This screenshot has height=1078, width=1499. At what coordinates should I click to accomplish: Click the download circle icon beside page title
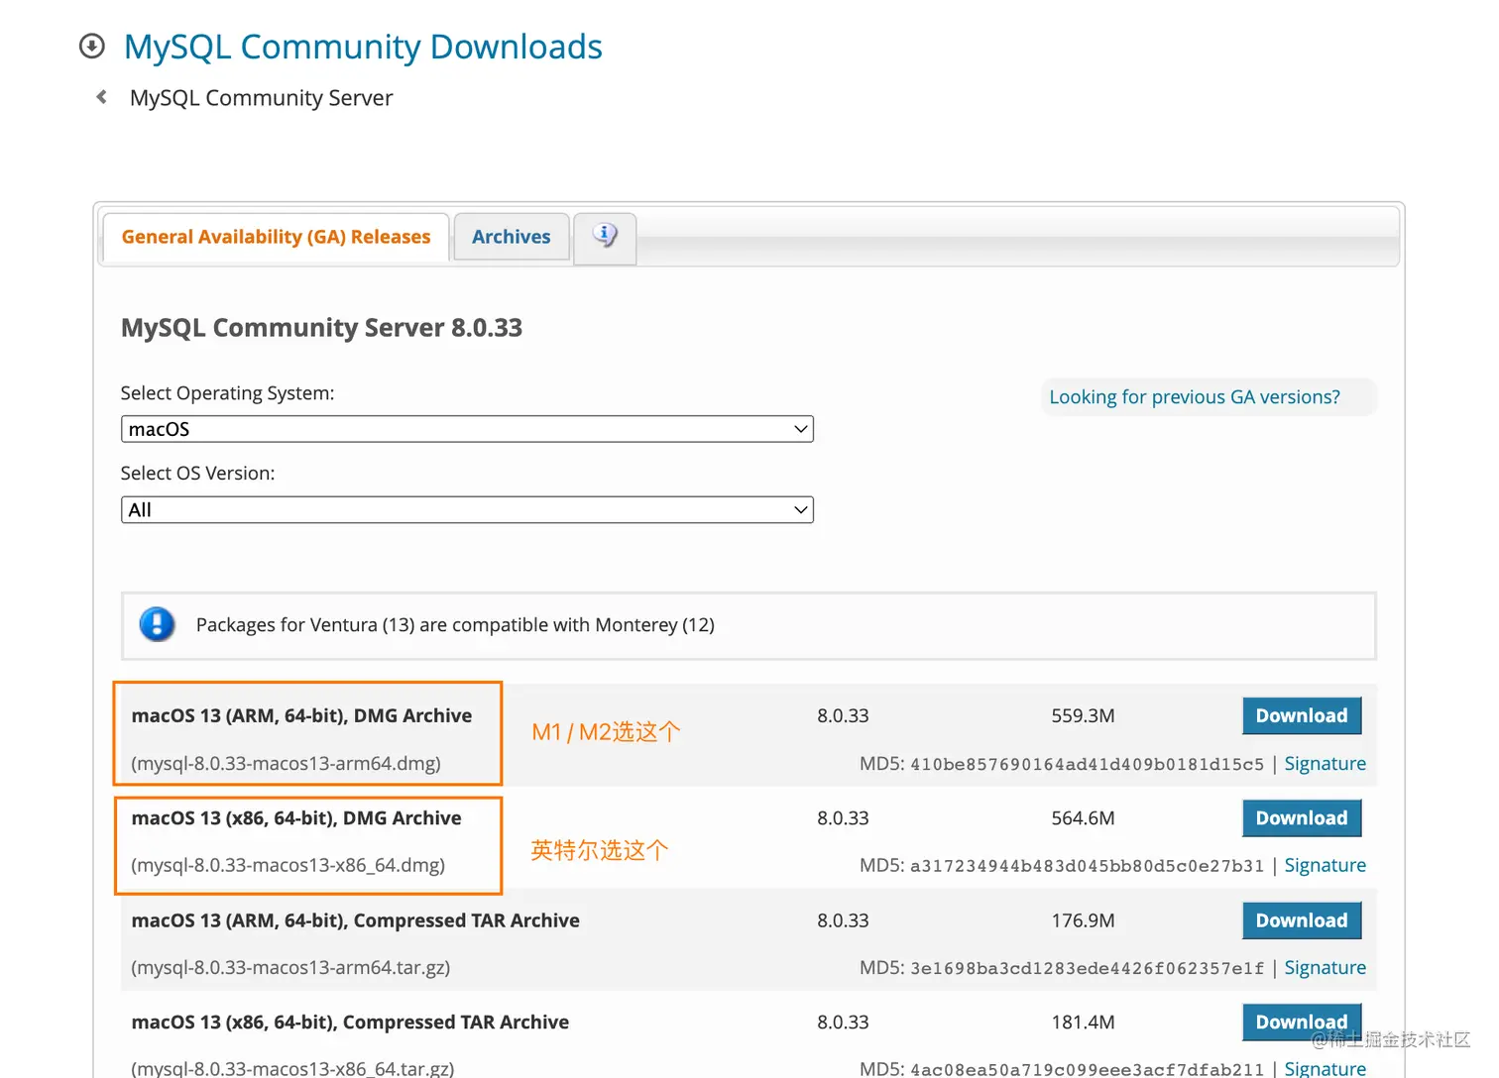pos(92,46)
